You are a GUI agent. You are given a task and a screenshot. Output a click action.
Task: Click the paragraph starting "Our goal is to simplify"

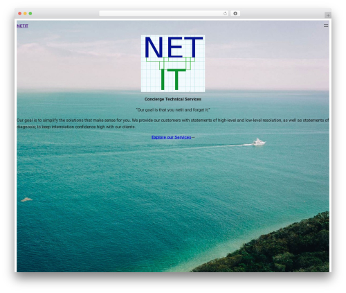click(x=173, y=123)
